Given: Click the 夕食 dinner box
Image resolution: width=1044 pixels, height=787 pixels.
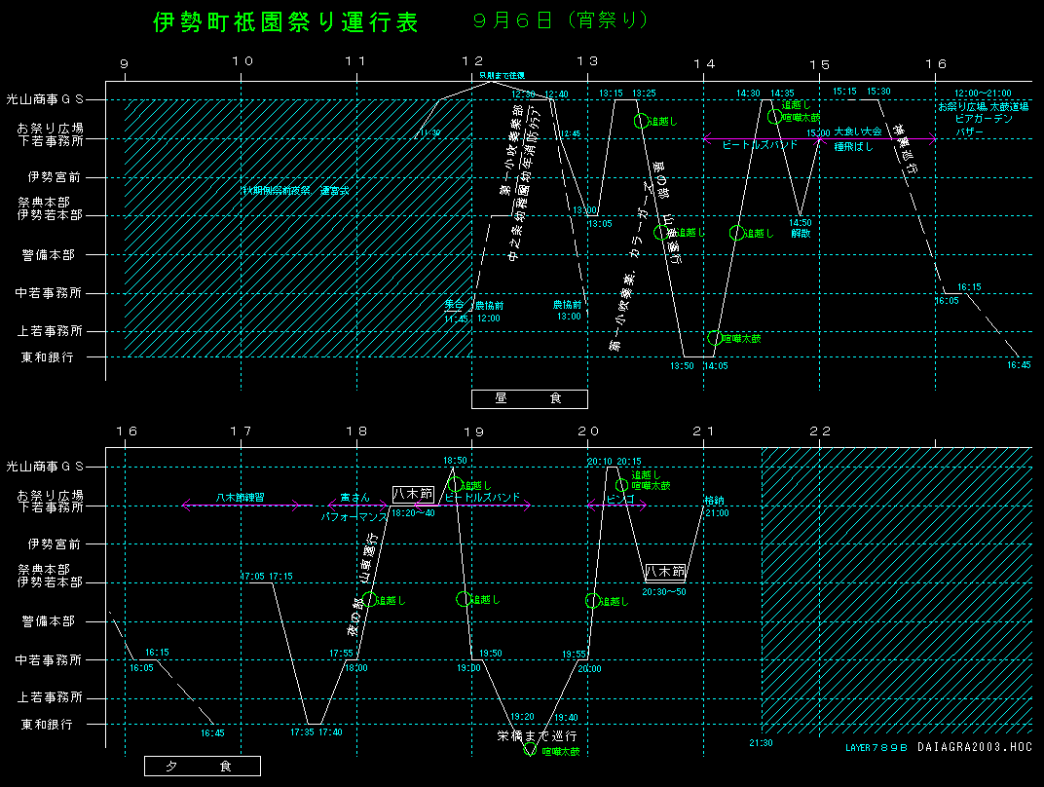Looking at the screenshot, I should [202, 767].
